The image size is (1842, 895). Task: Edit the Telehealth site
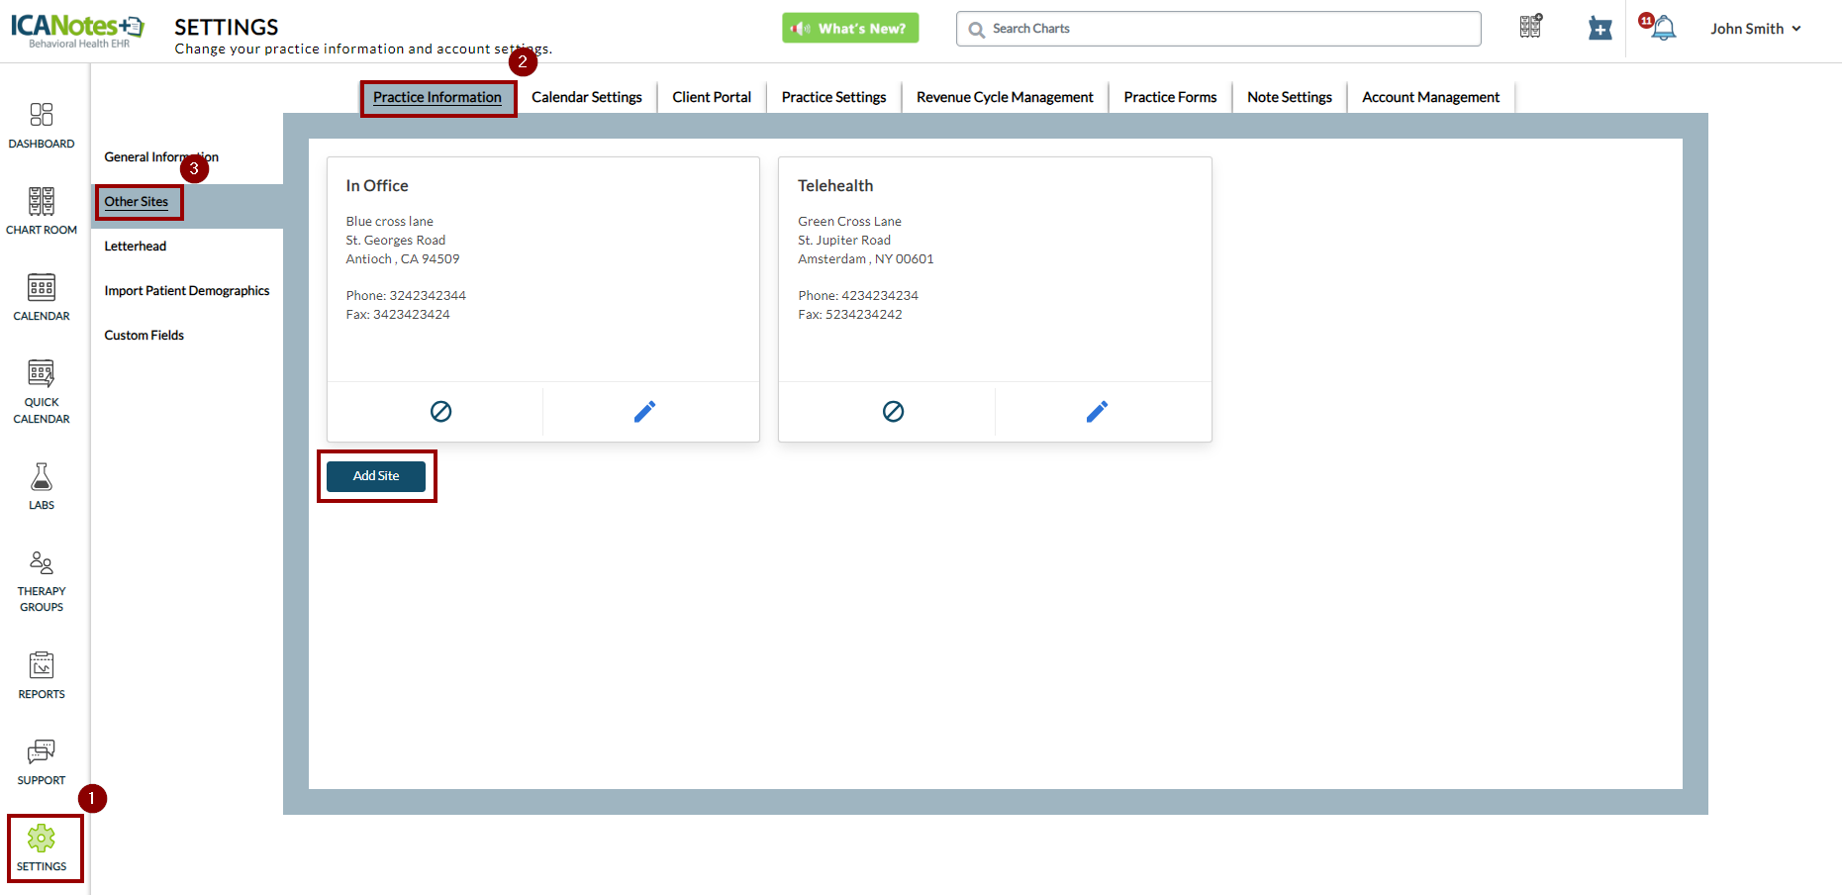tap(1098, 411)
